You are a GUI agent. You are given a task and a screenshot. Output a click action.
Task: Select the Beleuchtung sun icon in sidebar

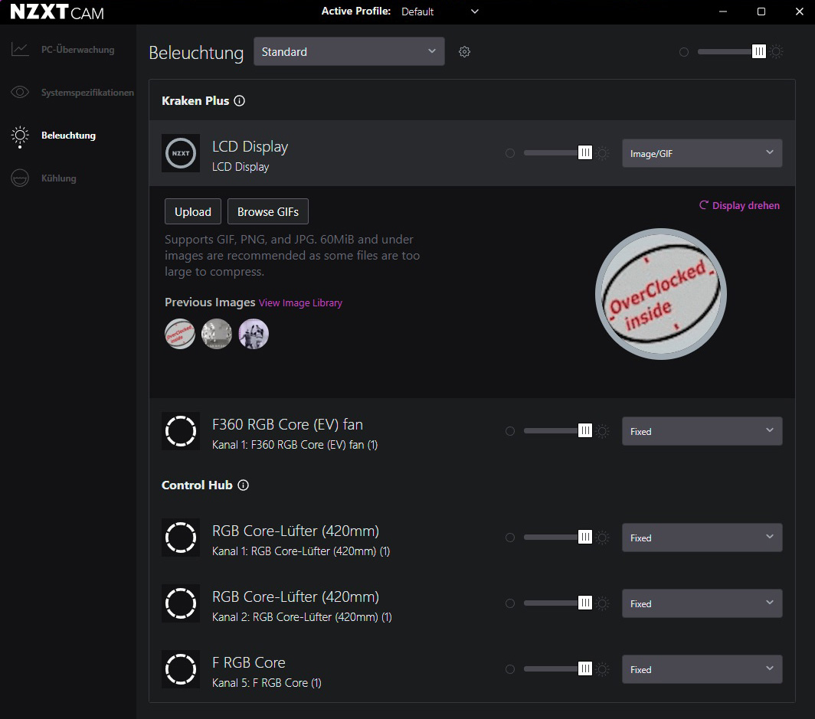click(x=20, y=136)
